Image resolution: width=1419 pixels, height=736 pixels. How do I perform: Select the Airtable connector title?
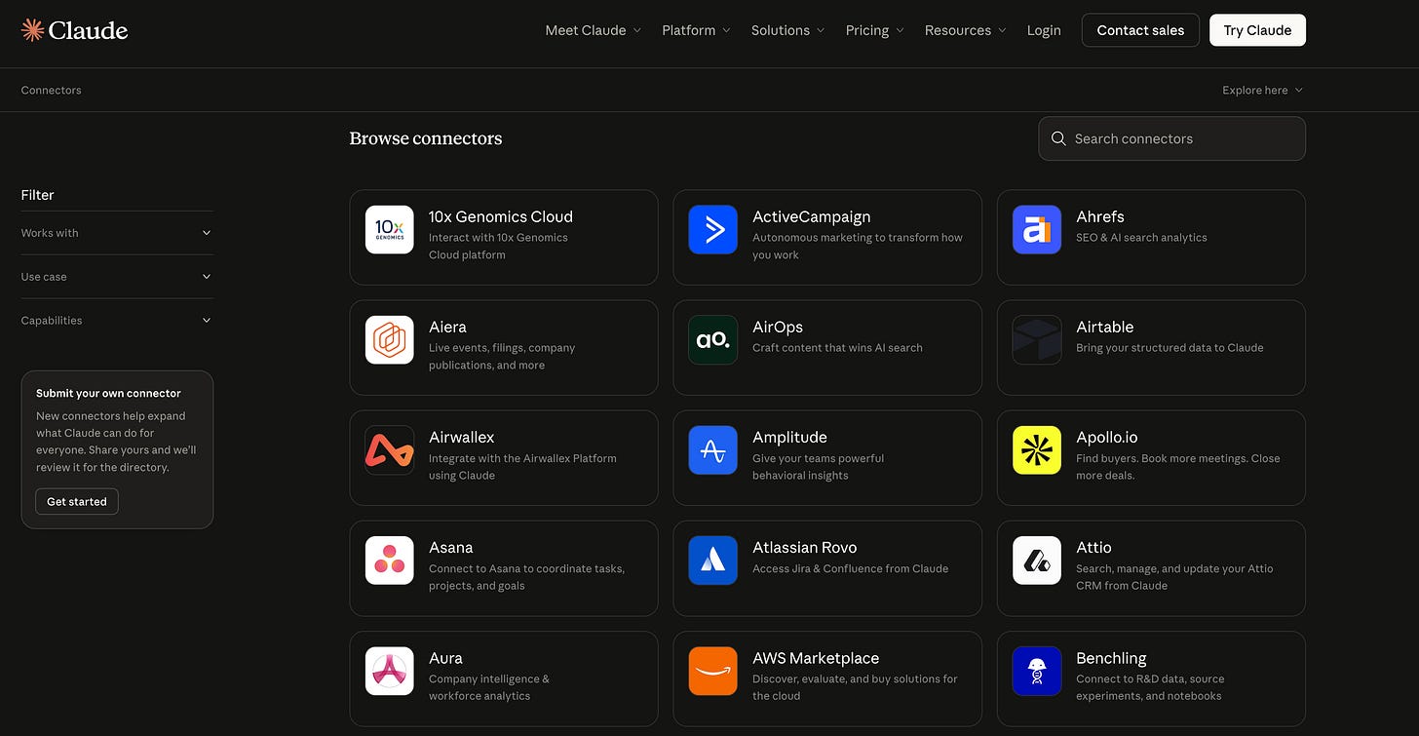coord(1105,327)
